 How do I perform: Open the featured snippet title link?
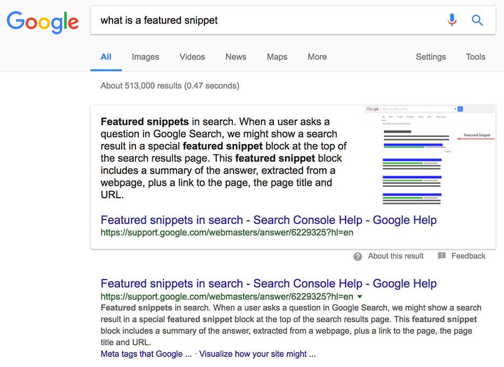pos(268,220)
